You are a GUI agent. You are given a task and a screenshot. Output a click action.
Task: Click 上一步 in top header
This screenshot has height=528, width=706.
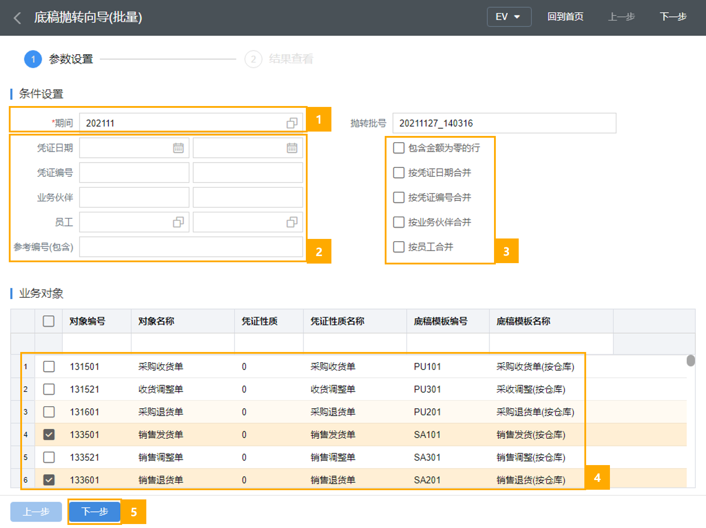point(621,17)
